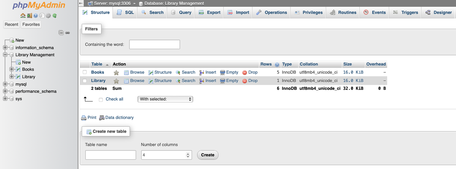
Task: Click the Rows help question icon
Action: tap(277, 65)
